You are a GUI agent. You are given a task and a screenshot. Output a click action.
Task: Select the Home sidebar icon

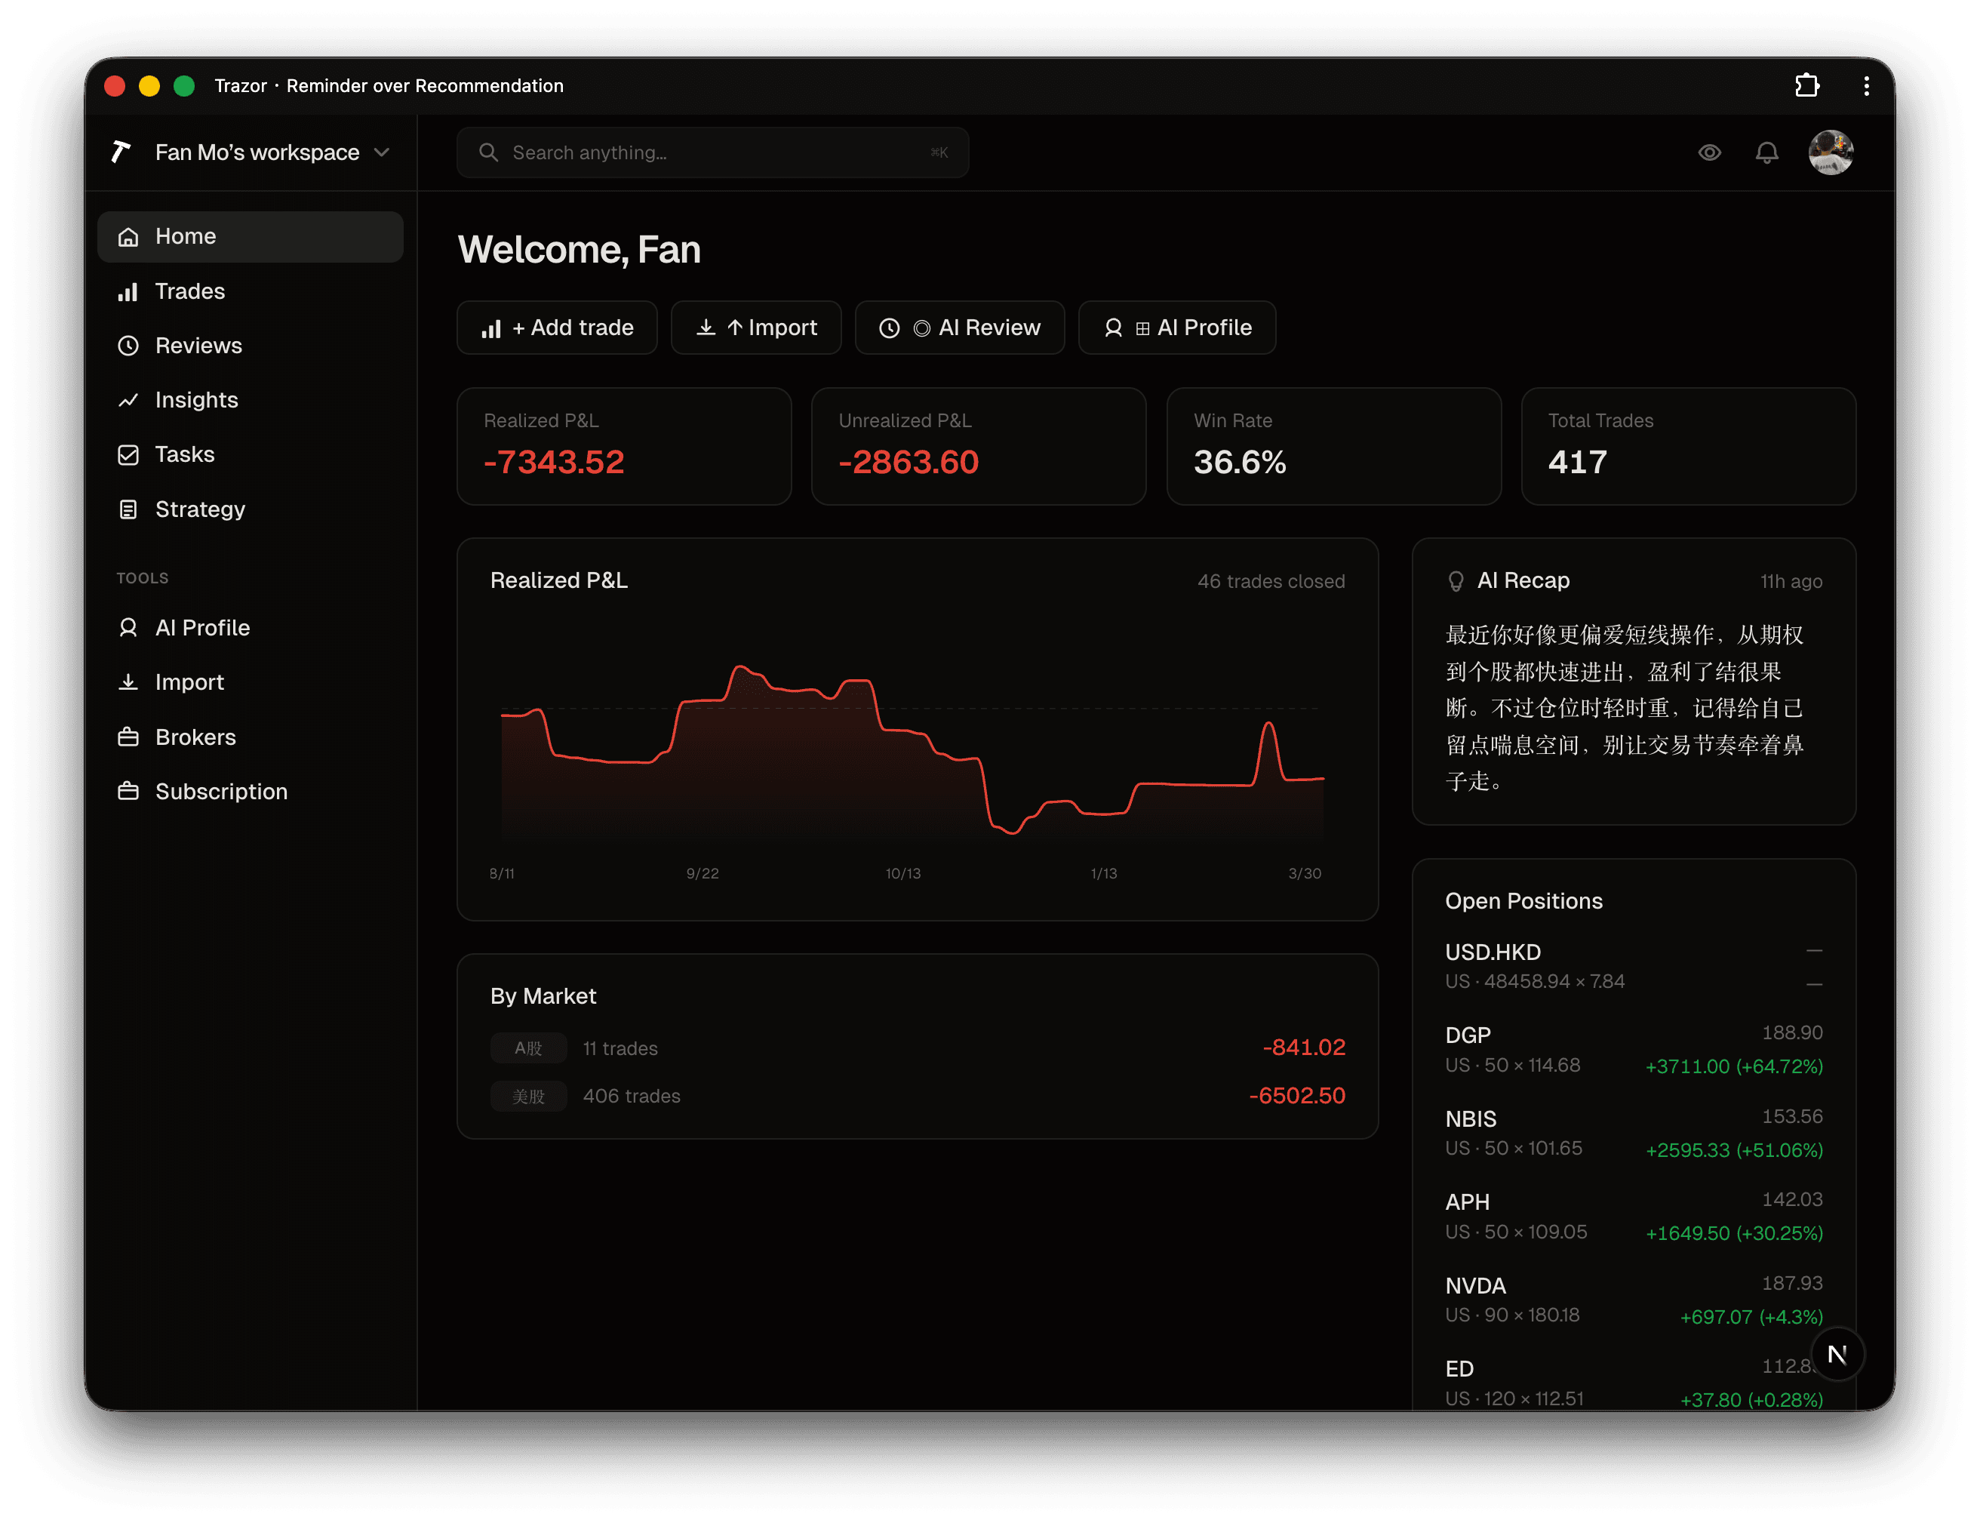[130, 237]
